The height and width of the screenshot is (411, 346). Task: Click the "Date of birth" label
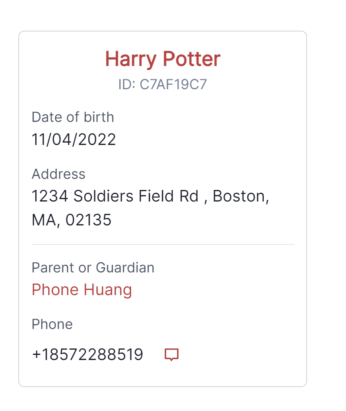tap(73, 117)
